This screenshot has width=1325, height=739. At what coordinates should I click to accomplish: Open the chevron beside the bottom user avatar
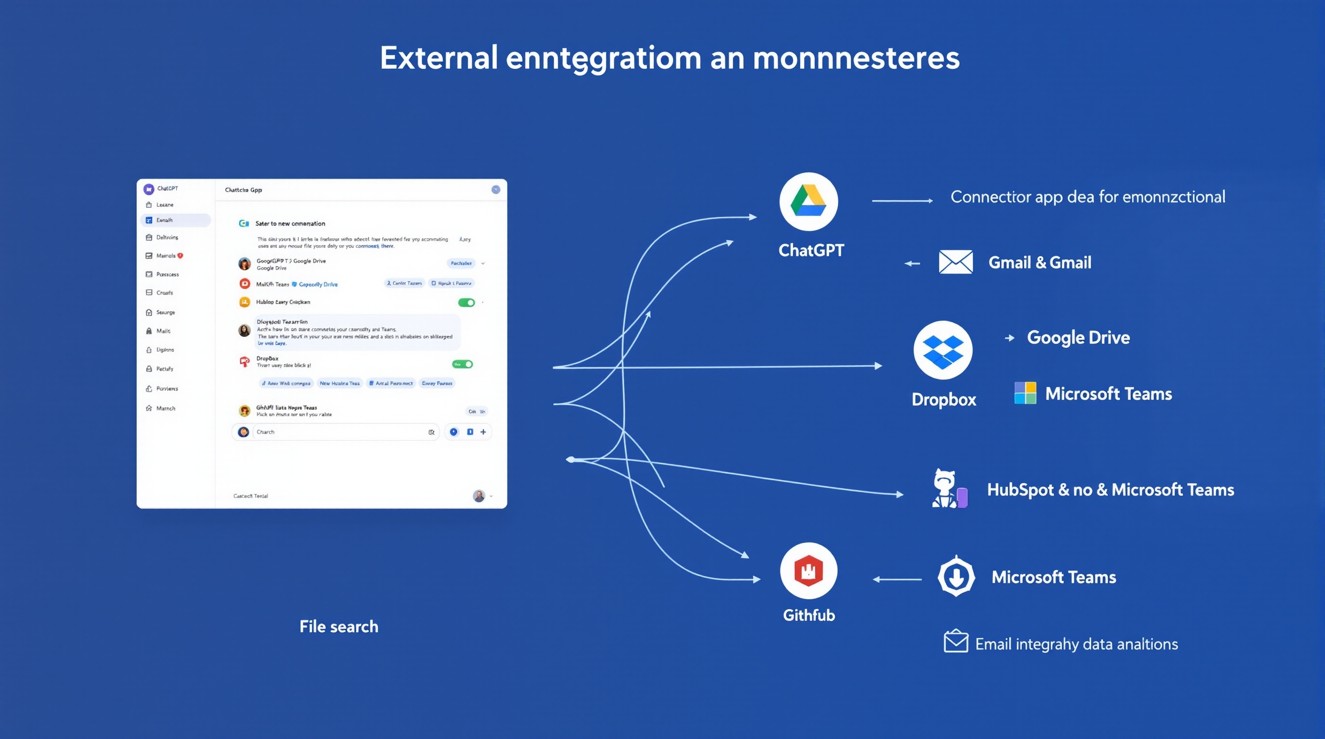point(491,497)
